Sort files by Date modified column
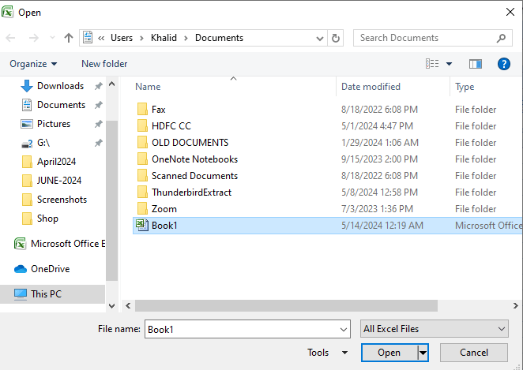This screenshot has height=370, width=523. pyautogui.click(x=371, y=87)
